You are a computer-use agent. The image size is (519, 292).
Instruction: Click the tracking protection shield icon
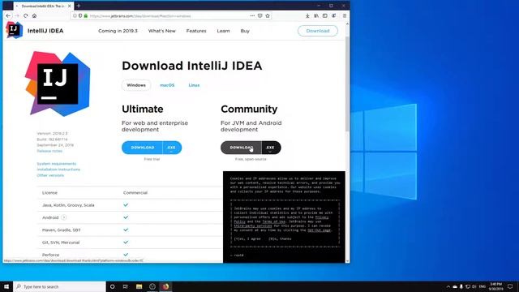click(80, 15)
